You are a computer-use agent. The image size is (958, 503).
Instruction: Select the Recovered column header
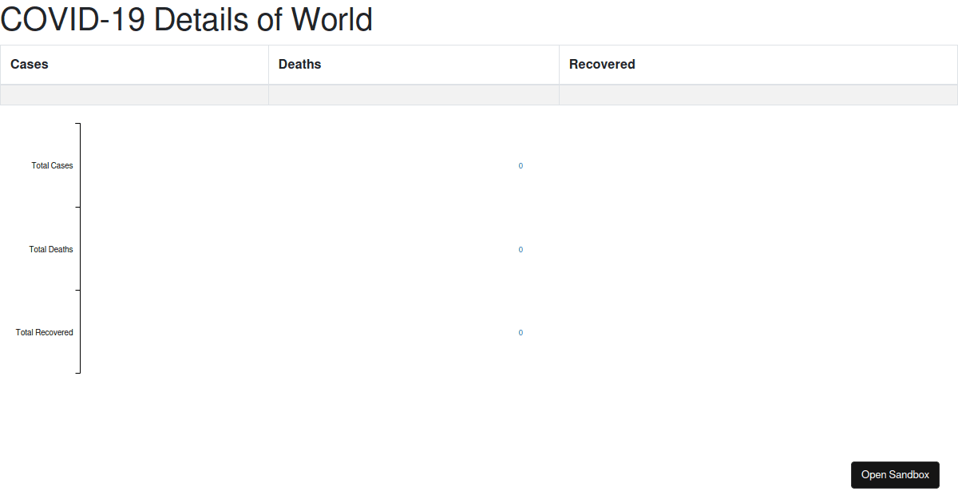(x=758, y=65)
